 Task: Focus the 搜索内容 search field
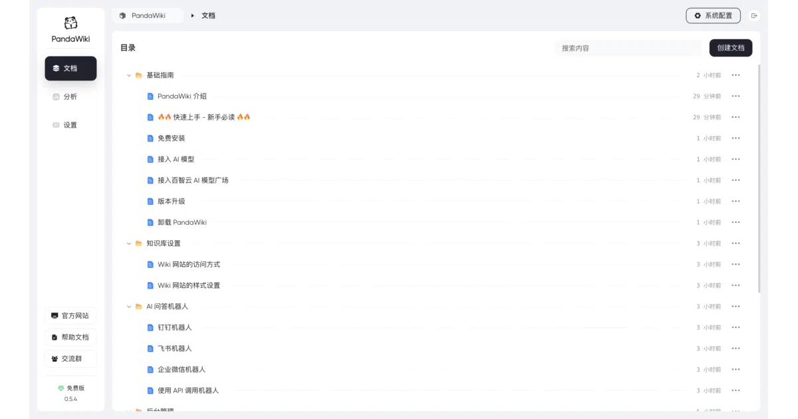coord(628,48)
